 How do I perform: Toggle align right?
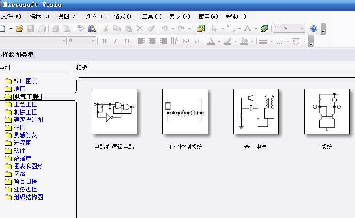163,41
